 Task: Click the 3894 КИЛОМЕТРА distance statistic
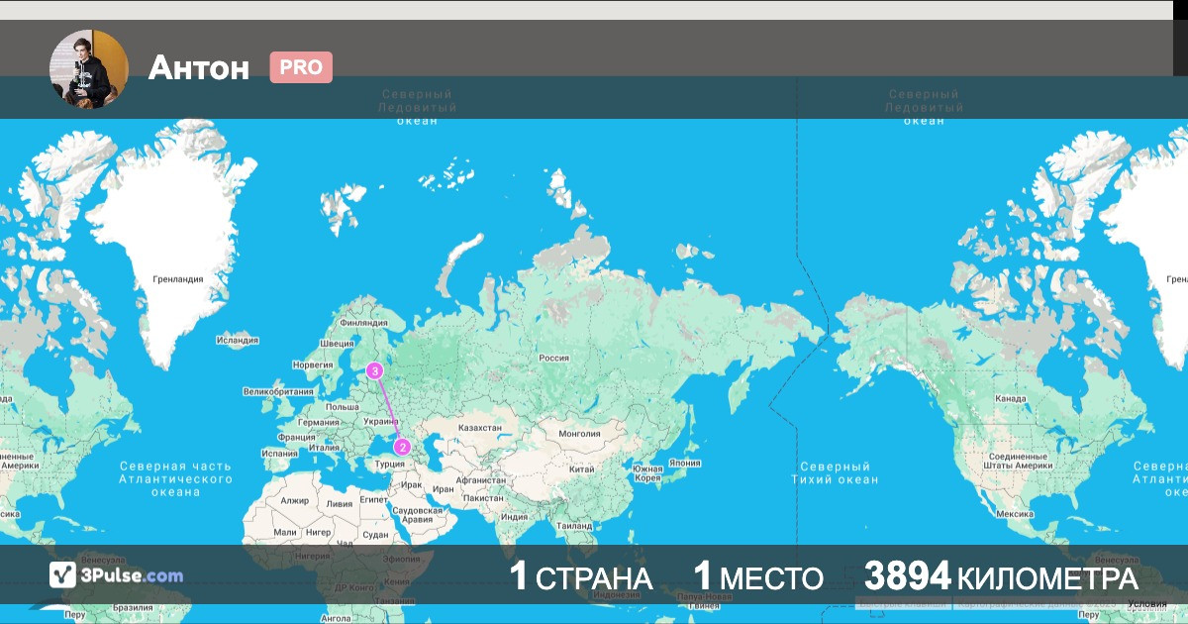(1001, 577)
